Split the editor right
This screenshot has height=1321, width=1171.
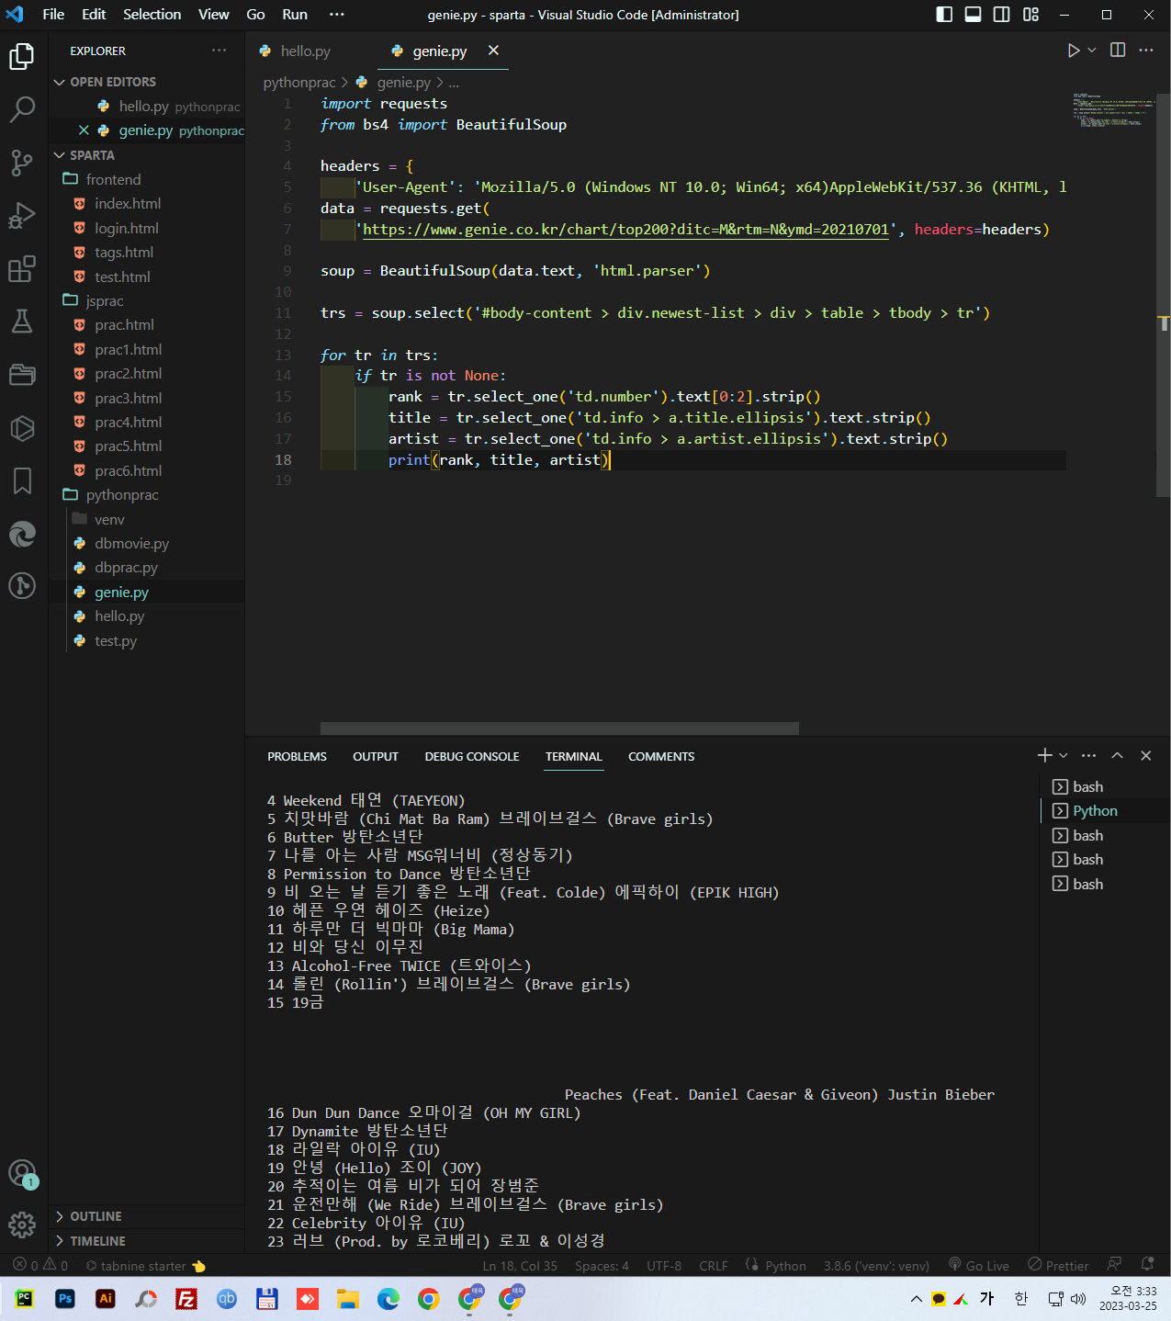[1118, 51]
